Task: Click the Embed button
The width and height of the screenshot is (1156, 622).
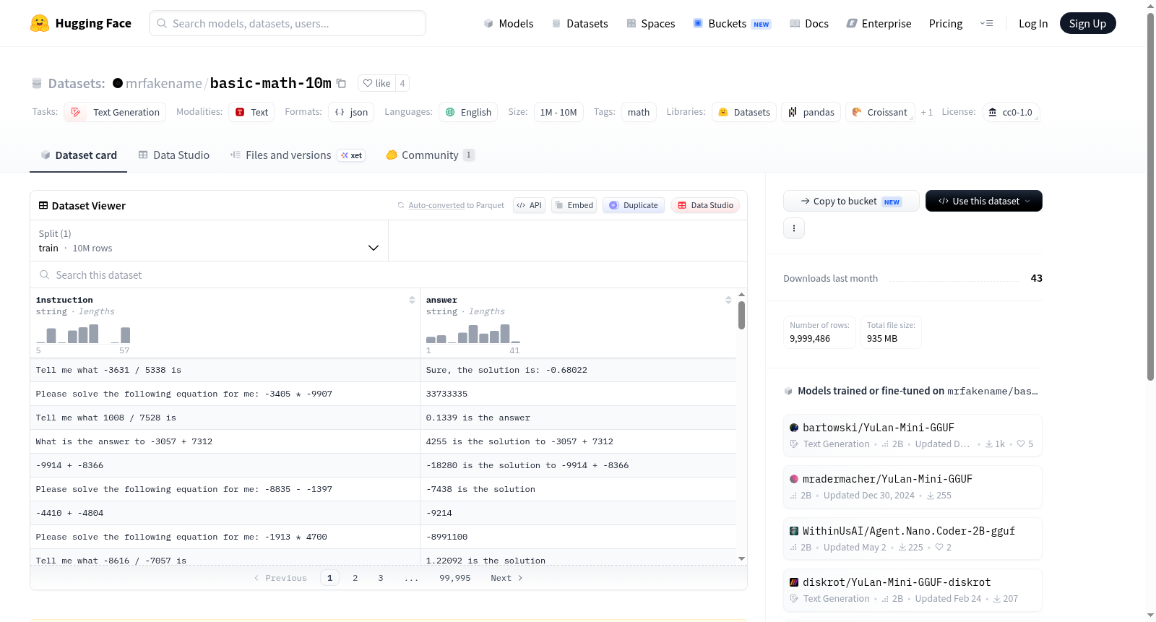Action: [574, 205]
